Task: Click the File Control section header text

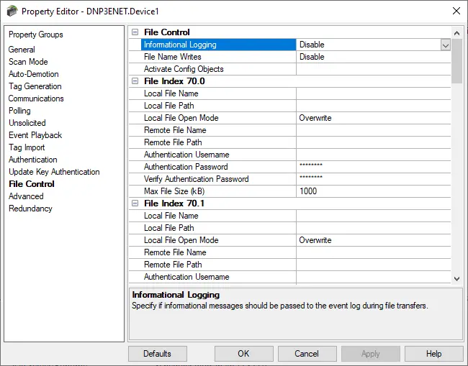Action: (x=167, y=32)
